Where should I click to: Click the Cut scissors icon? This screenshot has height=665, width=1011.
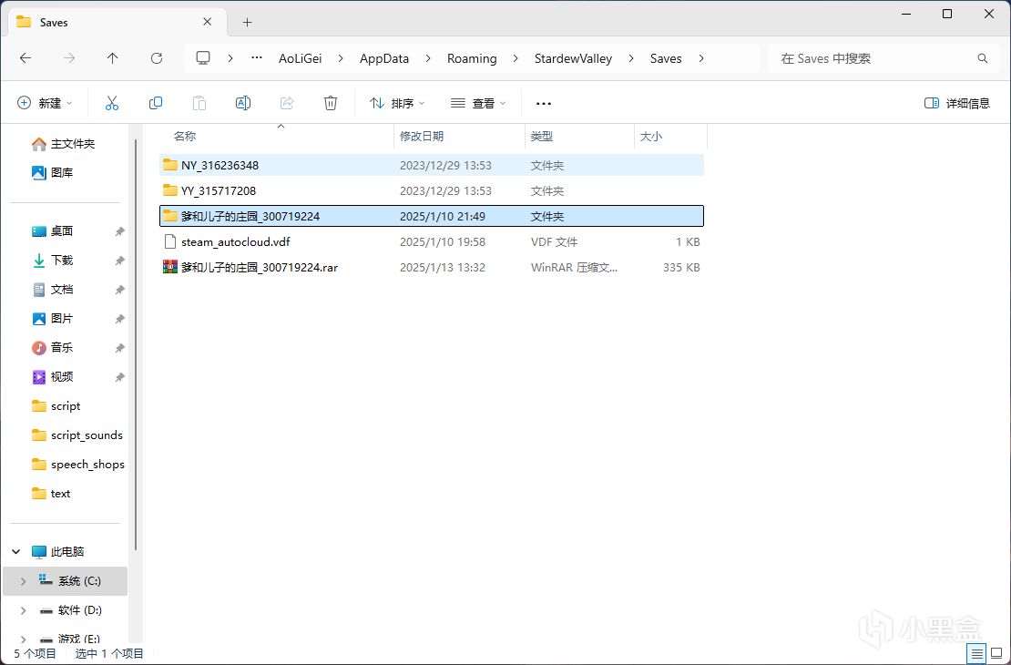(x=112, y=103)
